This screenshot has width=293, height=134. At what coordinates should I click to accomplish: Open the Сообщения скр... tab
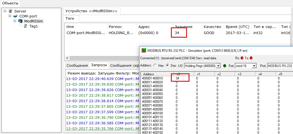[x=124, y=65]
